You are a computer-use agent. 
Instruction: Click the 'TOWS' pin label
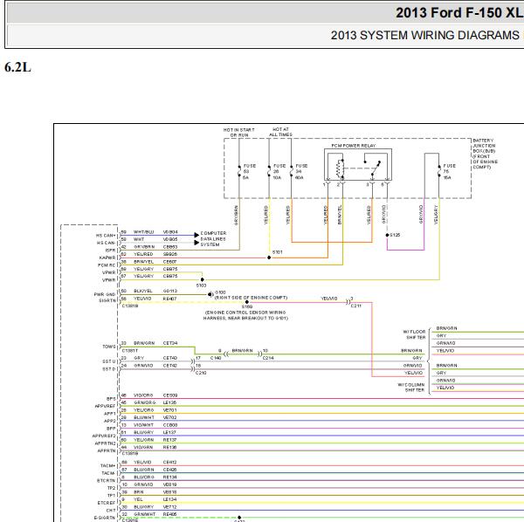pos(109,347)
